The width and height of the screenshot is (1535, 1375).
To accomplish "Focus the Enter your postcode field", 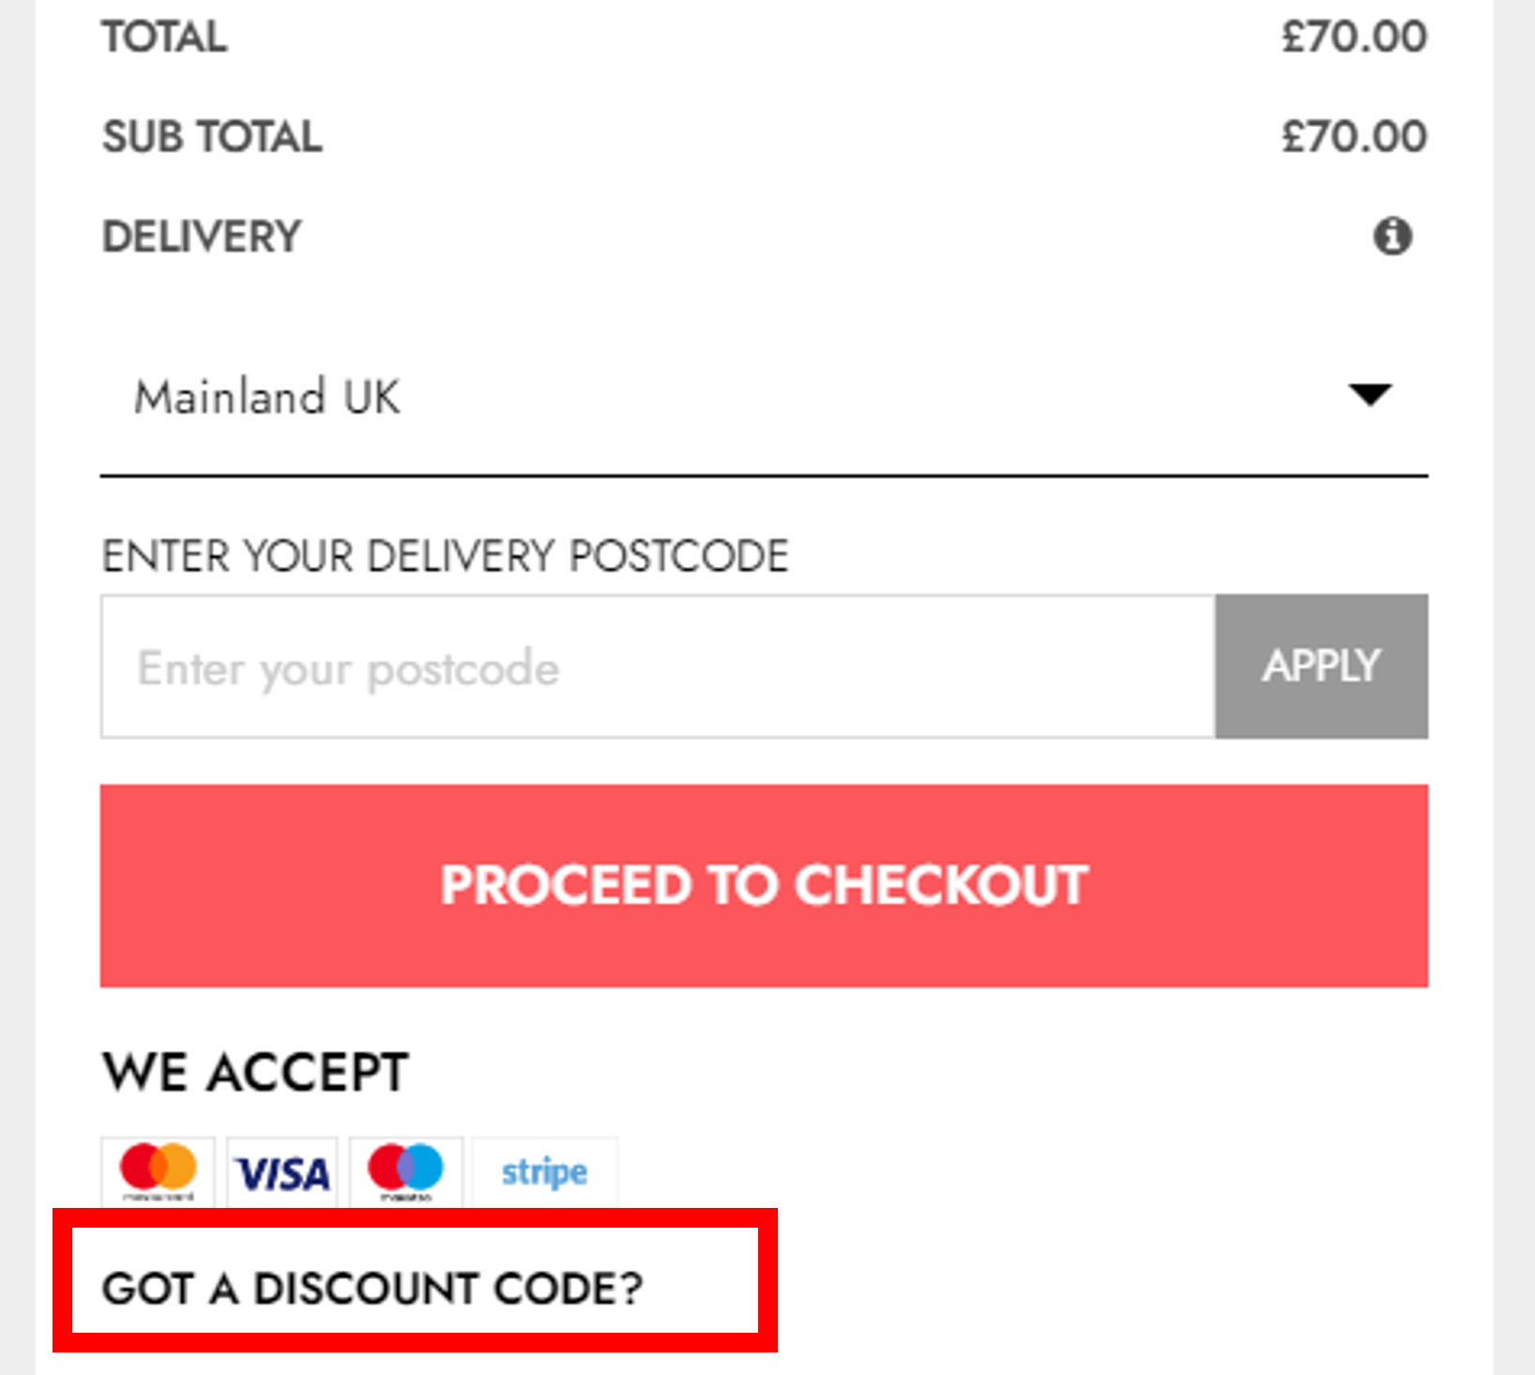I will 658,666.
